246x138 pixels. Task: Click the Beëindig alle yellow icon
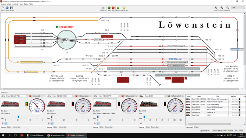pos(124,8)
